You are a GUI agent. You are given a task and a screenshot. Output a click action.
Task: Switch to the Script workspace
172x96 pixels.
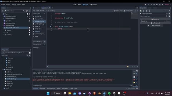(x=85, y=5)
